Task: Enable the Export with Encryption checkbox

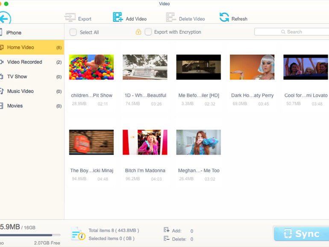Action: point(148,32)
